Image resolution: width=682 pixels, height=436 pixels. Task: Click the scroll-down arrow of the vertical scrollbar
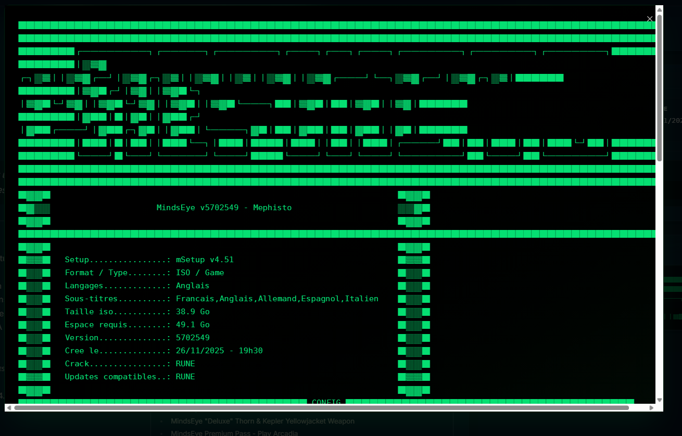point(660,400)
